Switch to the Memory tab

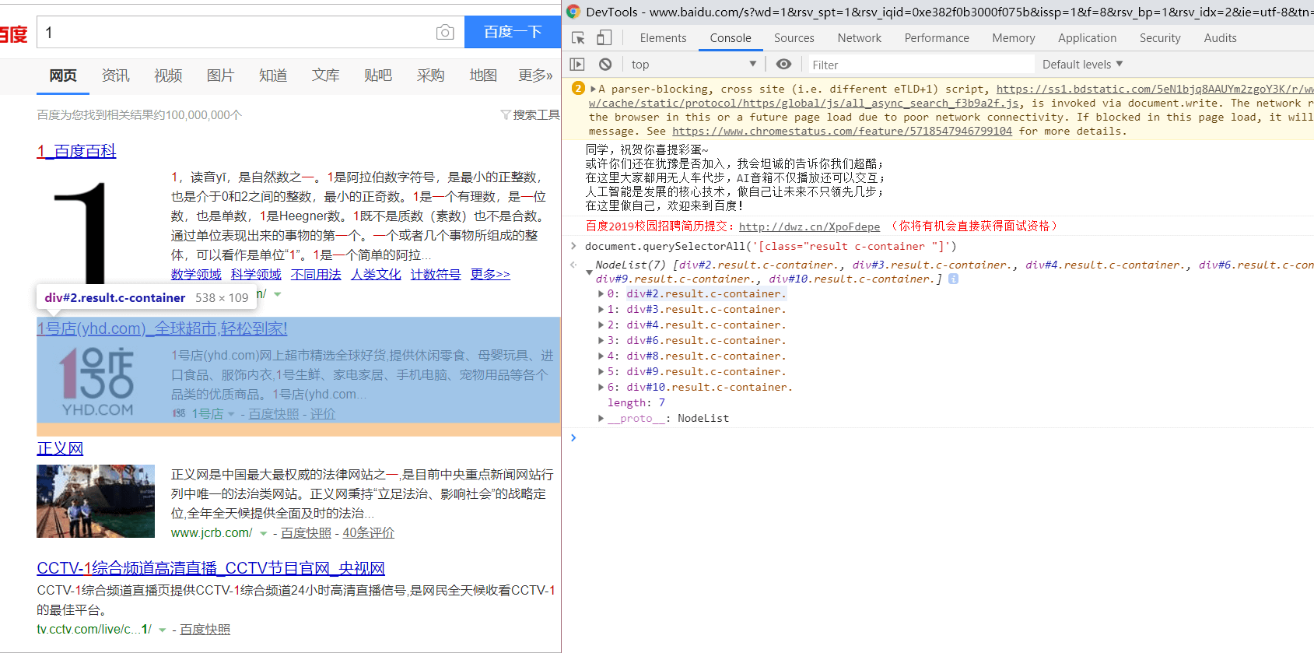click(x=1014, y=37)
